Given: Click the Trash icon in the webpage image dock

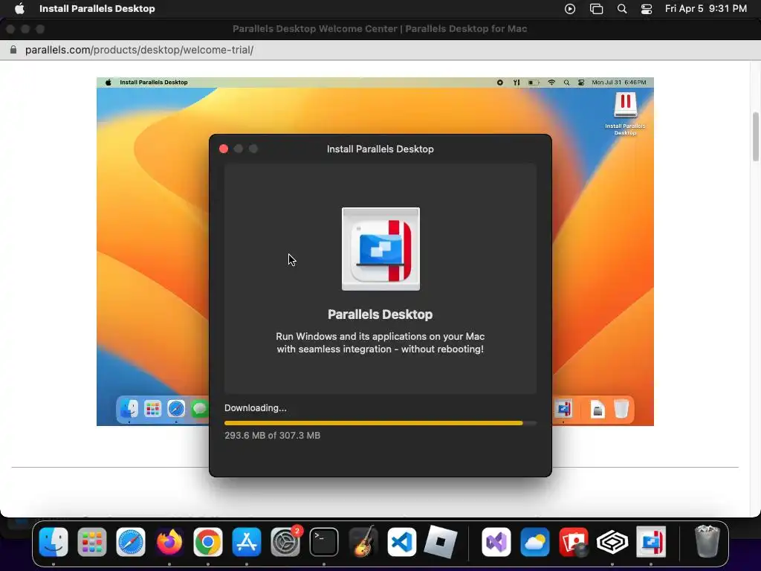Looking at the screenshot, I should click(621, 409).
